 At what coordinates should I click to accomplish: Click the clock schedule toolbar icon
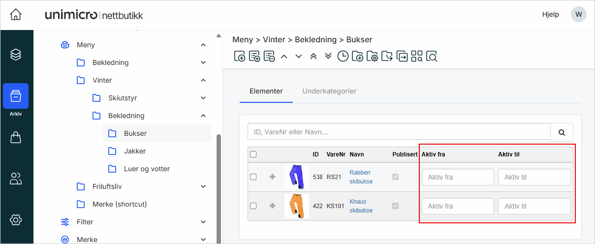343,56
